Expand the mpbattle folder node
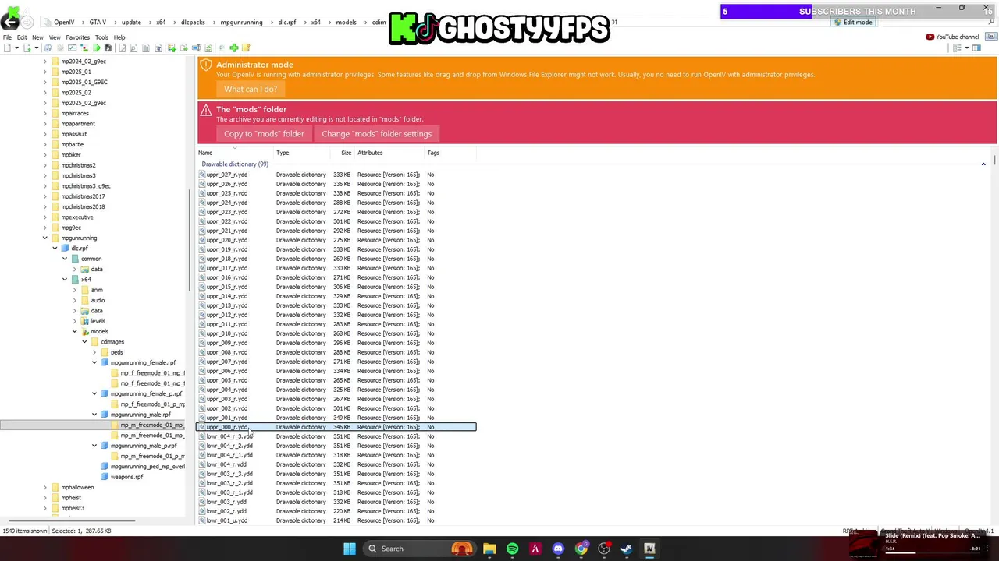This screenshot has height=561, width=999. pos(45,144)
